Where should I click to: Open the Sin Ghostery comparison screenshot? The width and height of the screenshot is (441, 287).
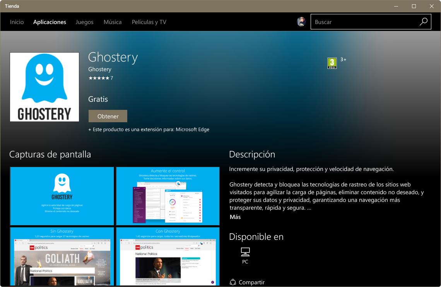pyautogui.click(x=62, y=256)
